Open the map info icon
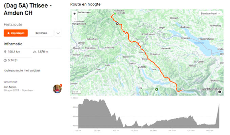Image resolution: width=230 pixels, height=135 pixels. (219, 92)
